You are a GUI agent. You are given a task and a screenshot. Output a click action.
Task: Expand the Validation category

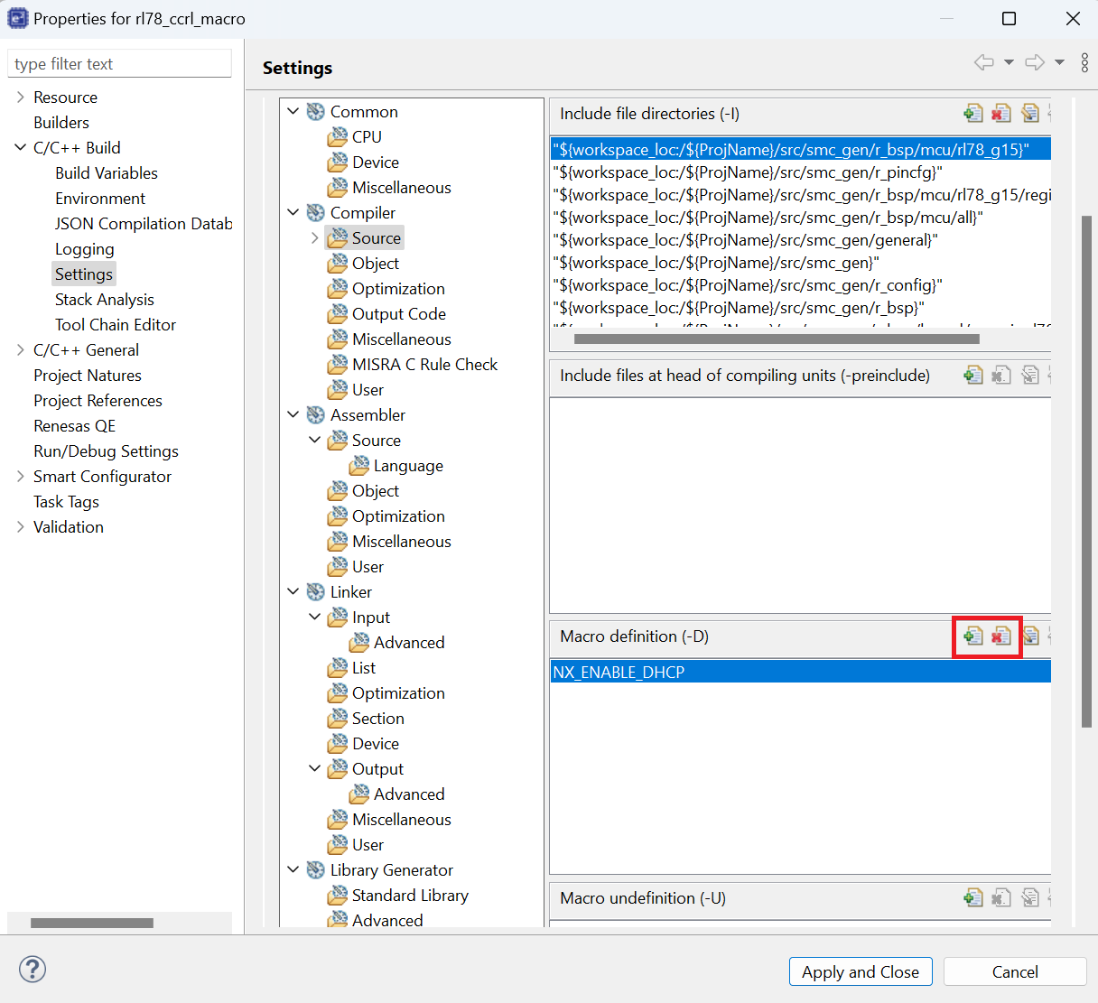point(20,527)
